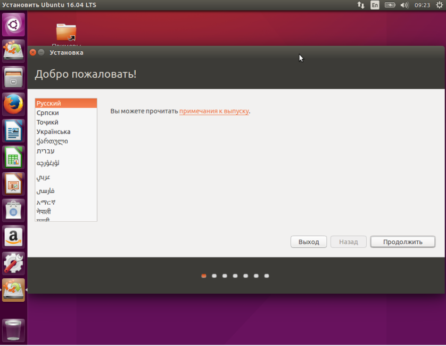Screen dimensions: 446x346
Task: Click the top Install Ubuntu launcher icon
Action: click(x=13, y=51)
